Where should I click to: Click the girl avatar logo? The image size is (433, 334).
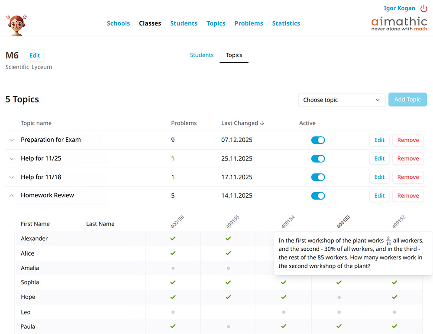pos(16,24)
